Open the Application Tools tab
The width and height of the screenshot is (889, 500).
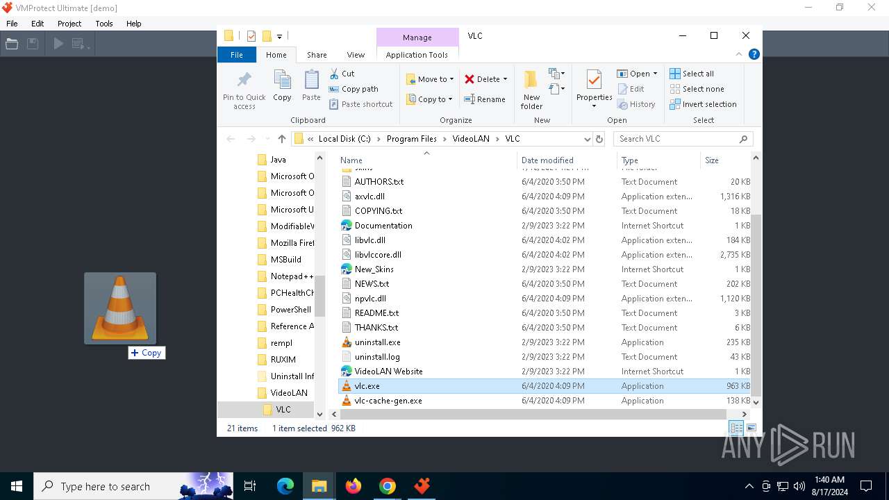click(x=417, y=55)
